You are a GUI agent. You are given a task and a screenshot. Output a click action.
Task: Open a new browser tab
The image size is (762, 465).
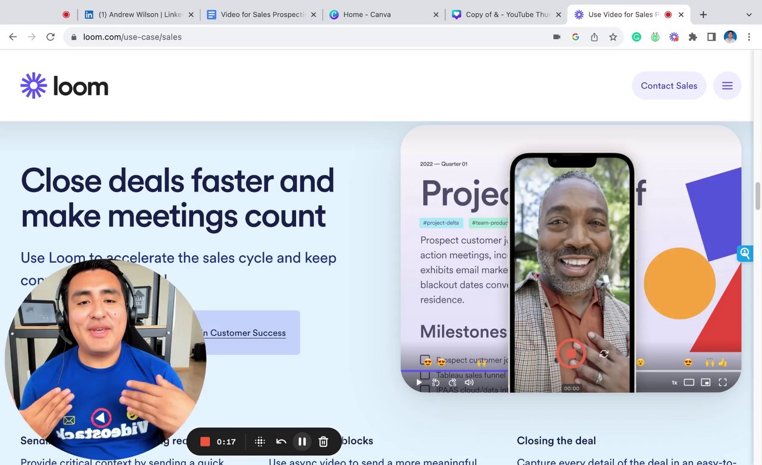click(x=703, y=14)
